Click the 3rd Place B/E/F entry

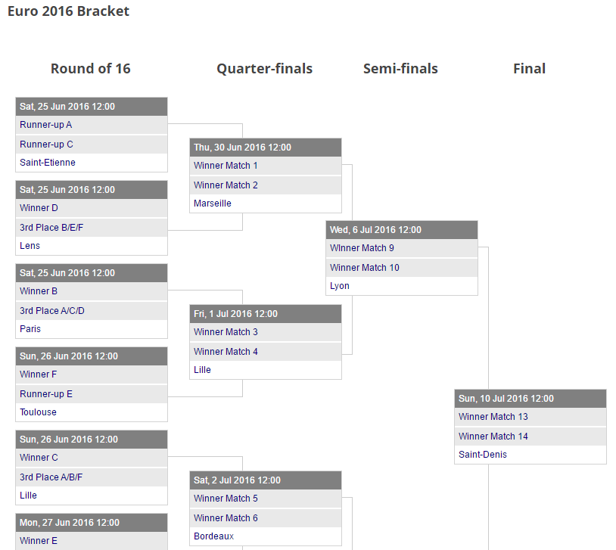51,228
